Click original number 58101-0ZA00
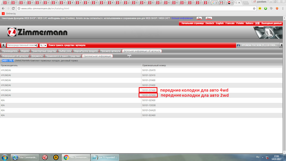Screen dimensions: 286x161 [149, 100]
